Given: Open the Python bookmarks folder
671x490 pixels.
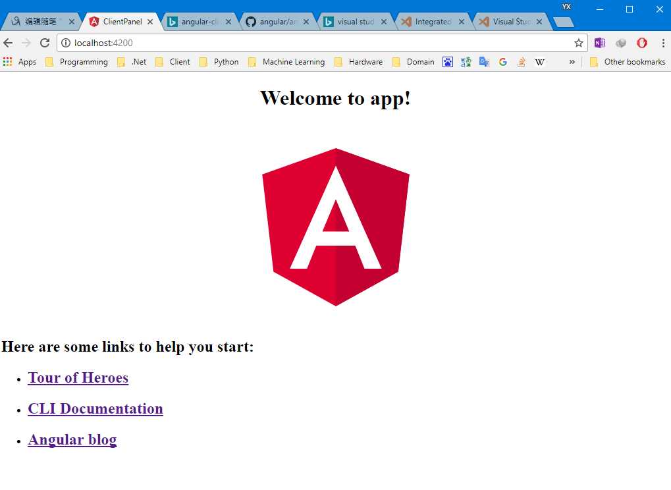Looking at the screenshot, I should click(219, 62).
